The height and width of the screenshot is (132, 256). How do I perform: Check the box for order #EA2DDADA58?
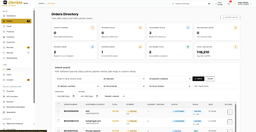pyautogui.click(x=58, y=111)
